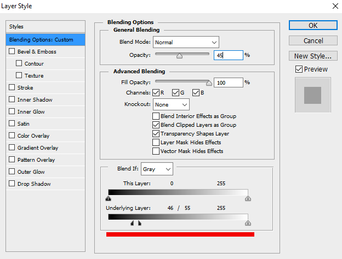The height and width of the screenshot is (259, 342).
Task: Enable Blend Interior Effects as Group
Action: click(x=156, y=116)
